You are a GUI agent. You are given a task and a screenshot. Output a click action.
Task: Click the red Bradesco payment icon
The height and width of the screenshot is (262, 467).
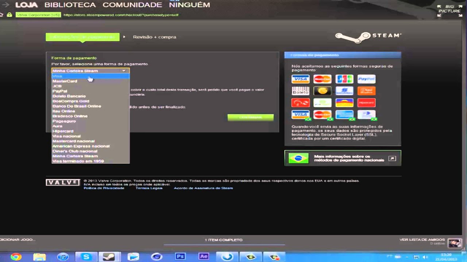(300, 103)
